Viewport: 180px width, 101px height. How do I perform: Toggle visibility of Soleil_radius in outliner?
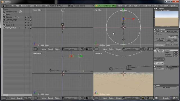(x=26, y=28)
